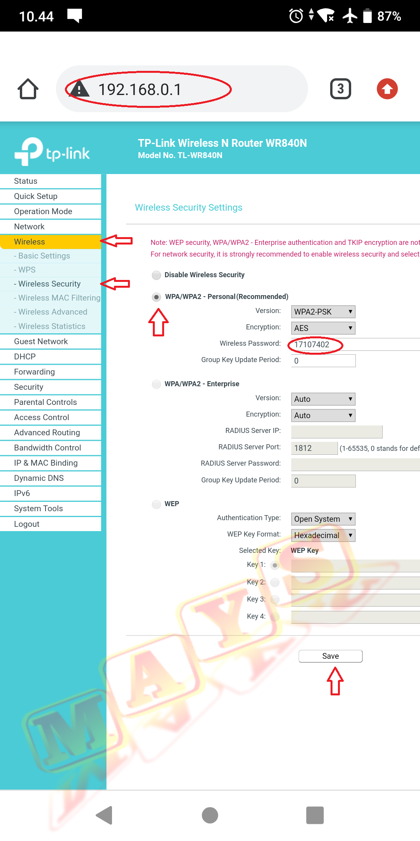Select the WEP security radio button

(156, 504)
